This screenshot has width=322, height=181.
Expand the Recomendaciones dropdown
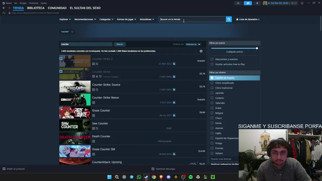85,19
